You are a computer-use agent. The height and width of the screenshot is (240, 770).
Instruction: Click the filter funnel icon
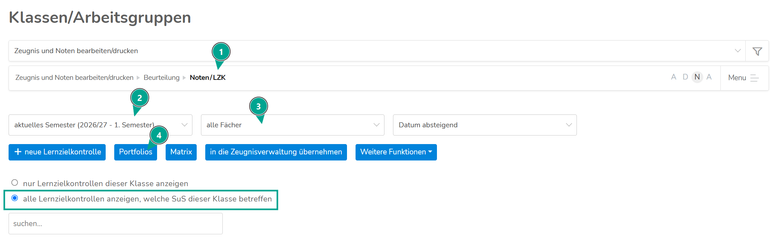click(x=757, y=51)
